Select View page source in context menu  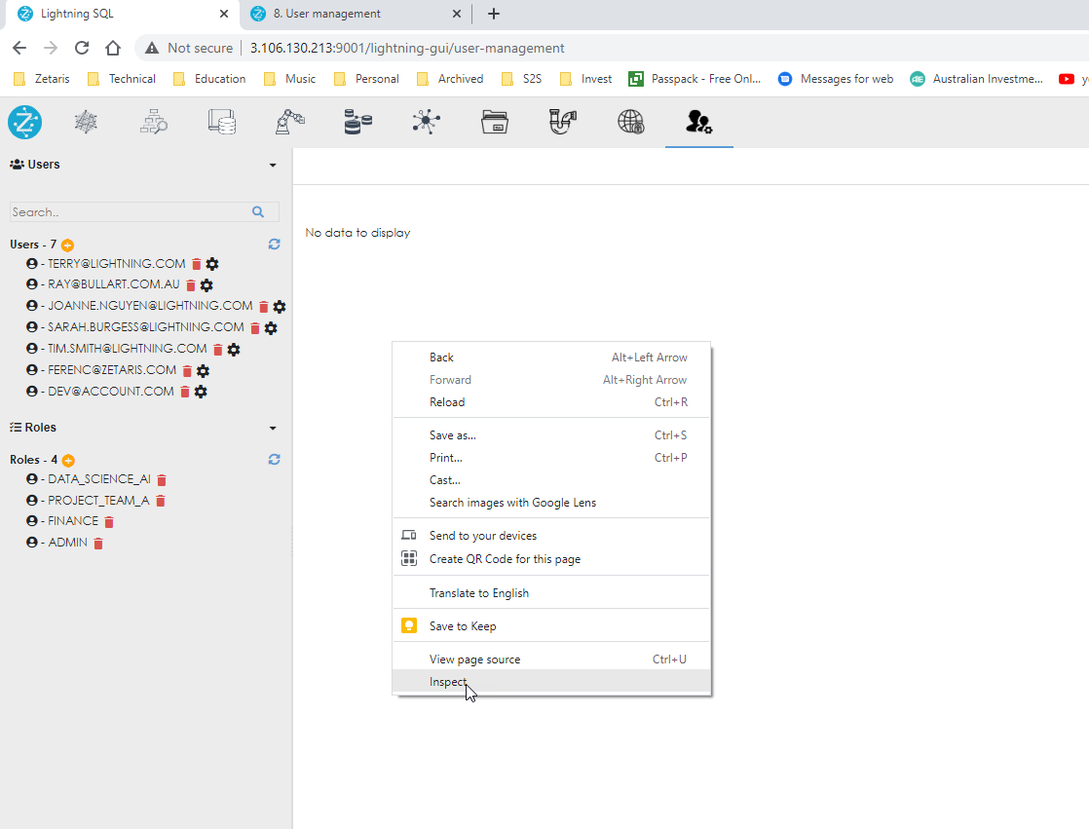[x=551, y=659]
